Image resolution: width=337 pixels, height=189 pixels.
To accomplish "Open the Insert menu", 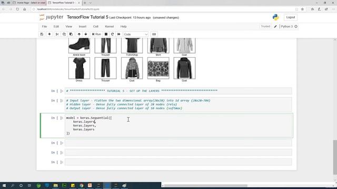I will 83,27.
